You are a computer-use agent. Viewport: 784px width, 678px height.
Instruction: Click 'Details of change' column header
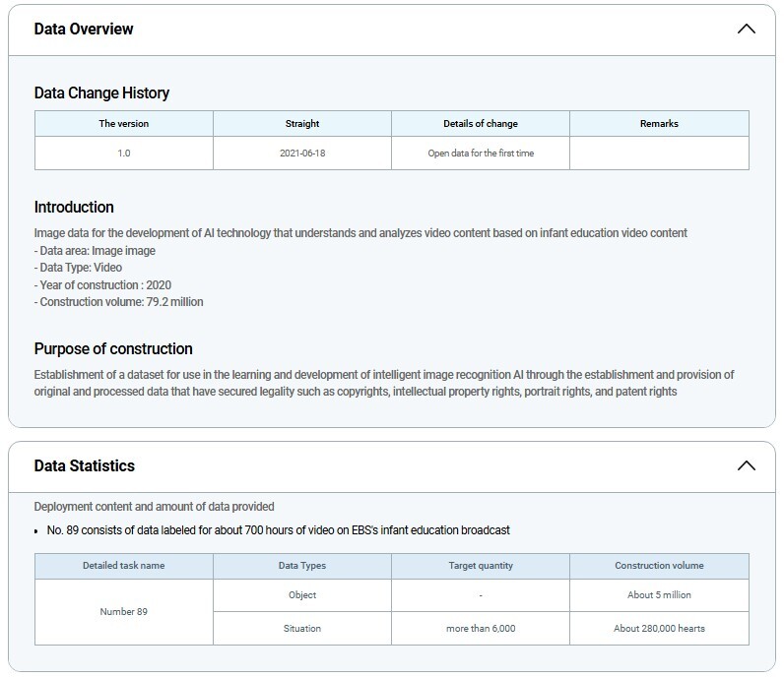[x=481, y=123]
